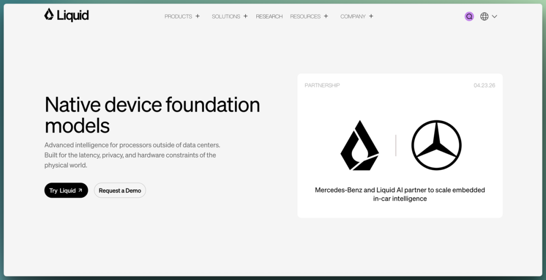Image resolution: width=546 pixels, height=280 pixels.
Task: Click the Liquid logo in the header
Action: point(67,15)
